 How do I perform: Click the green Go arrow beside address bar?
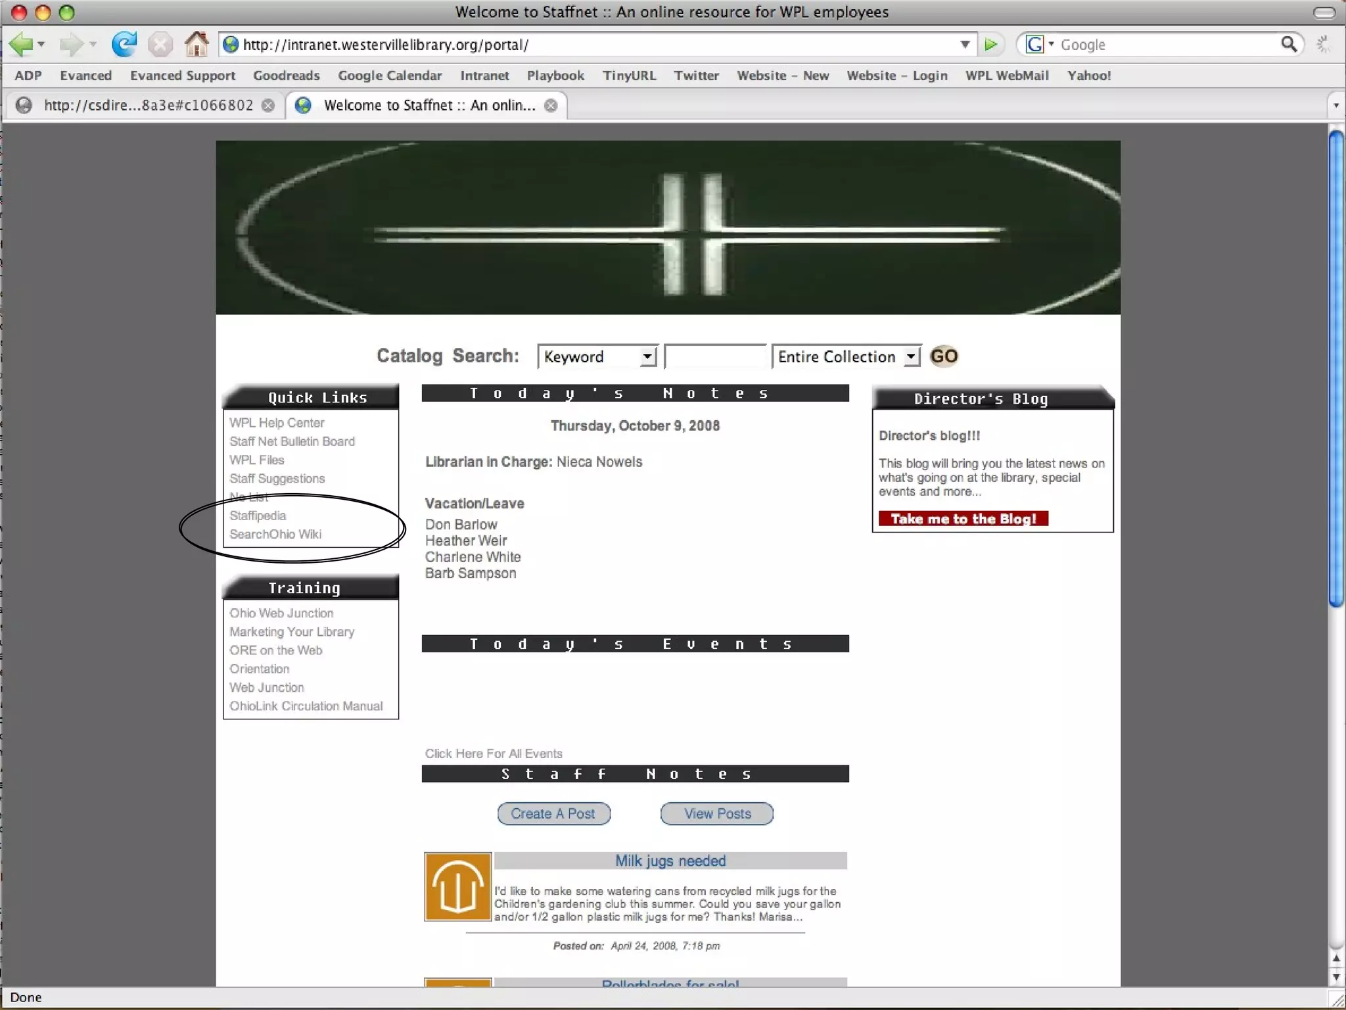[x=990, y=45]
